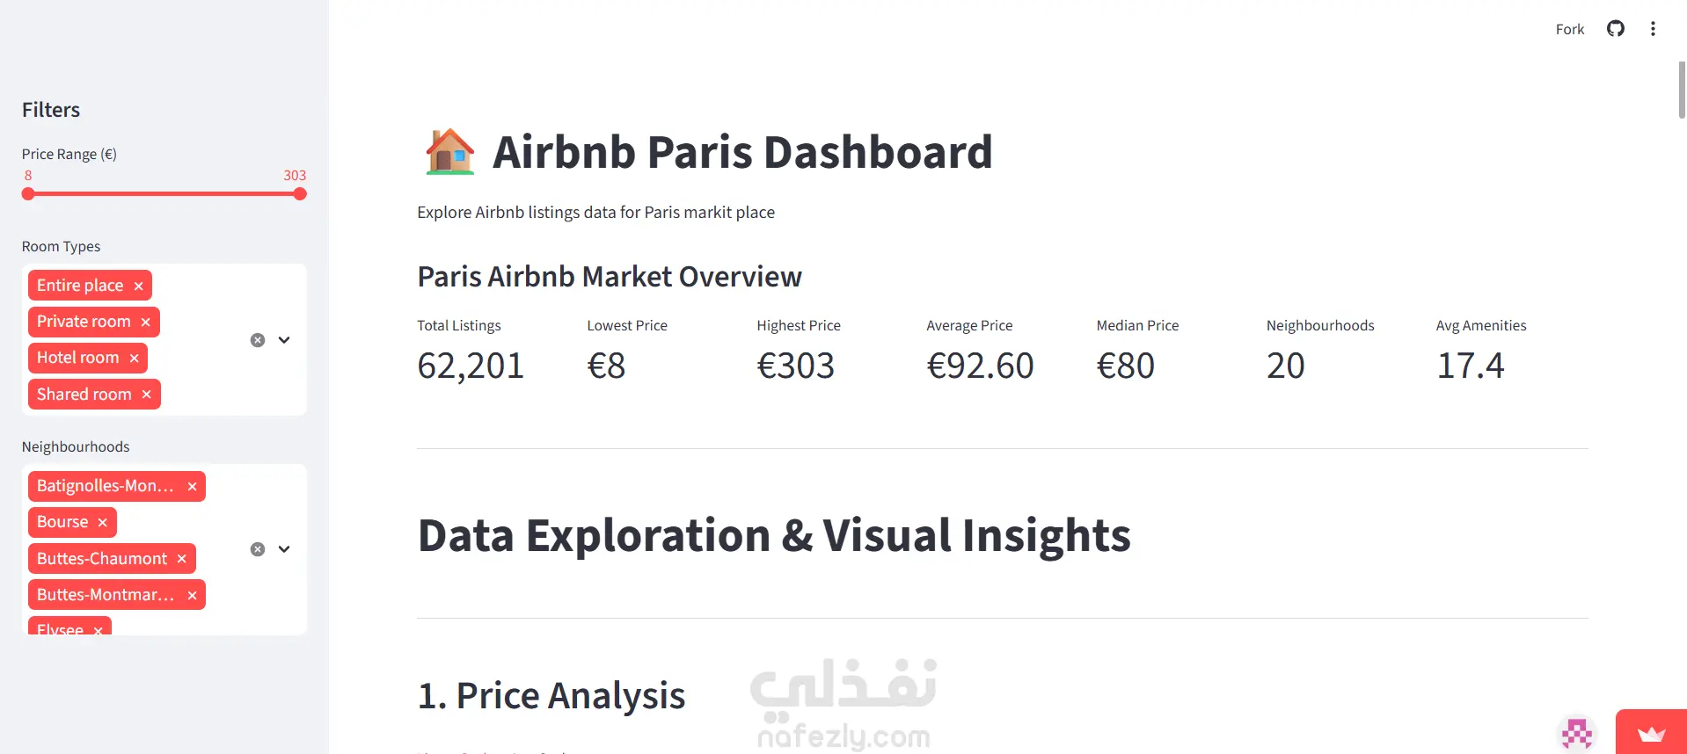Screen dimensions: 1687x754
Task: Click the red Streamlit crown badge
Action: click(x=1651, y=732)
